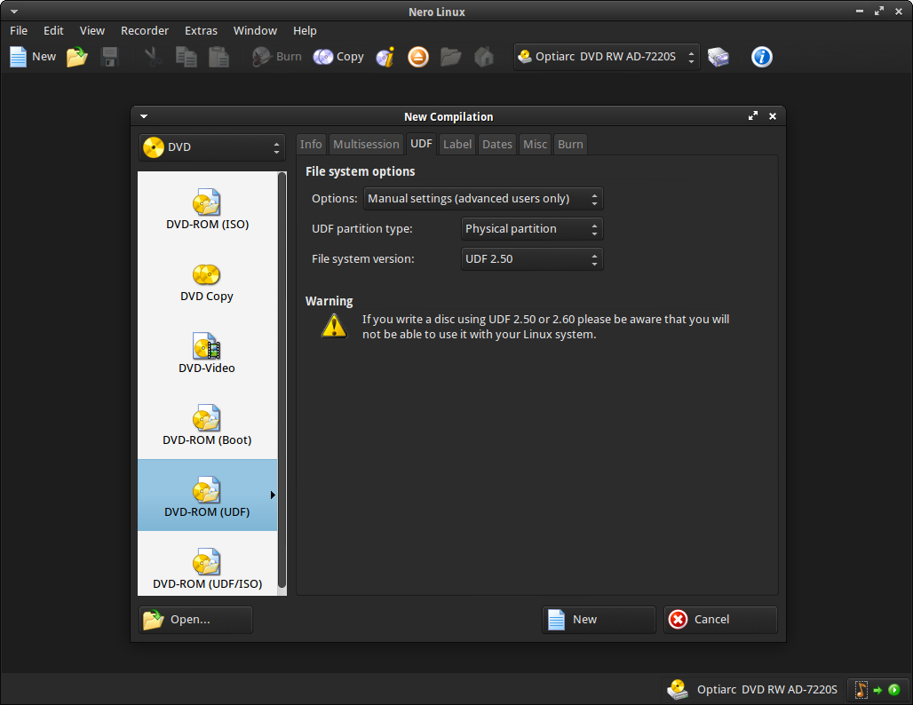Screen dimensions: 913x705
Task: Open the File menu
Action: coord(19,30)
